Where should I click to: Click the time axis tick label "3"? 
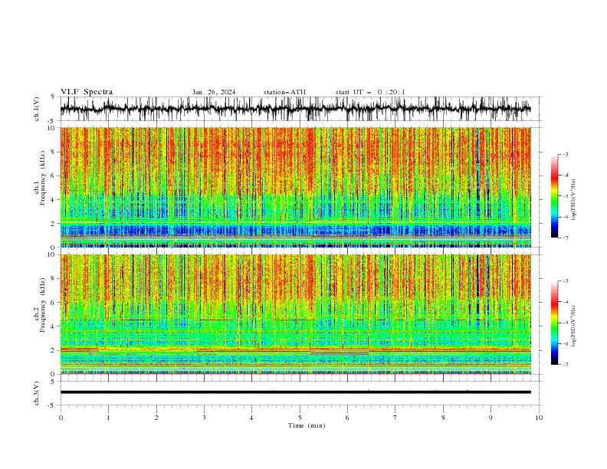(x=204, y=418)
